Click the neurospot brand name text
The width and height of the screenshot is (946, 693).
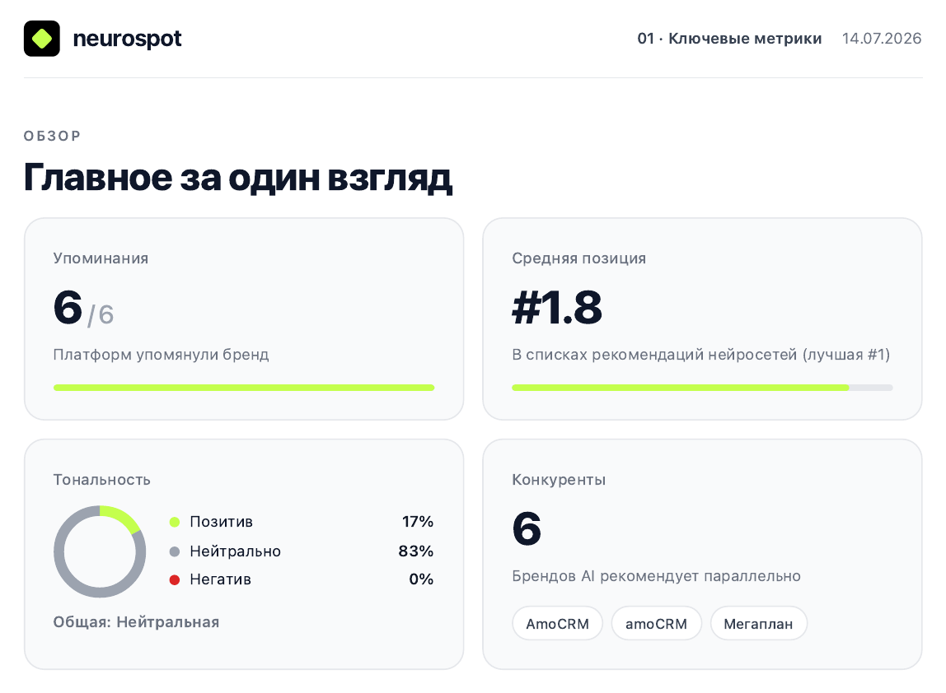pos(127,39)
